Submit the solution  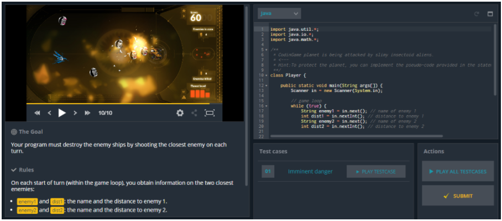click(x=458, y=196)
